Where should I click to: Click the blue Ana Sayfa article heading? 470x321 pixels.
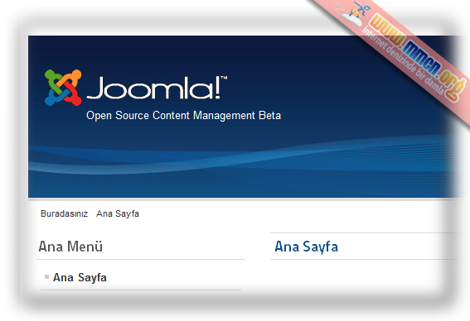point(307,247)
